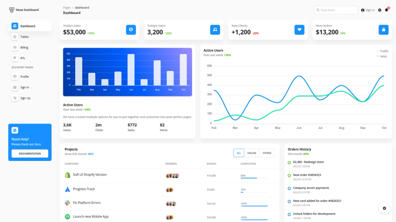This screenshot has height=222, width=396.
Task: Open the RTL sidebar page
Action: (x=30, y=58)
